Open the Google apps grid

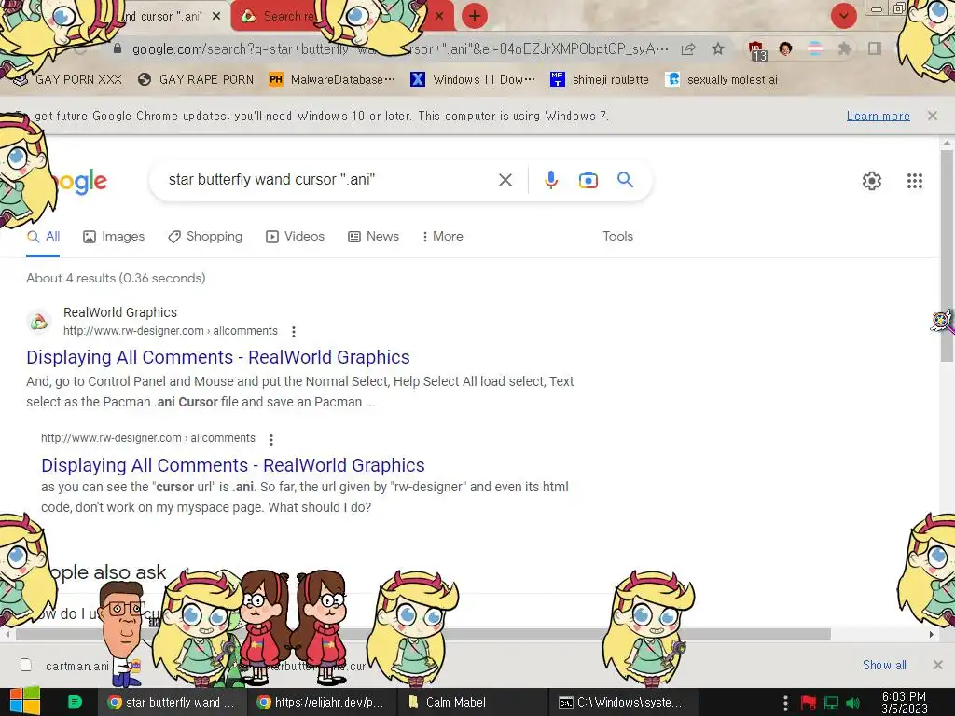tap(914, 180)
